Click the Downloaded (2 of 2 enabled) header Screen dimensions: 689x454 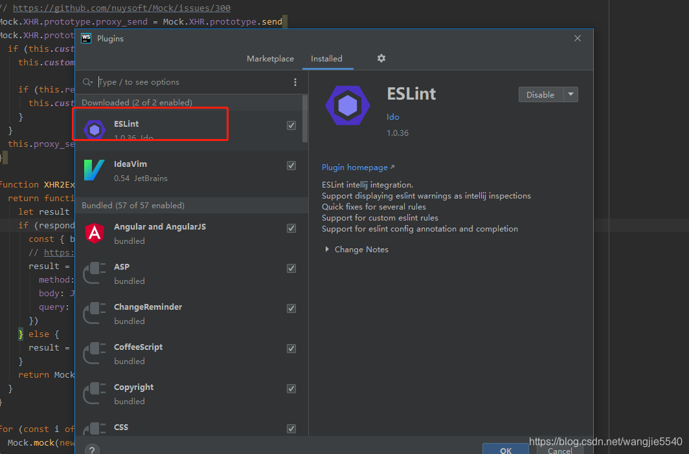[x=137, y=103]
